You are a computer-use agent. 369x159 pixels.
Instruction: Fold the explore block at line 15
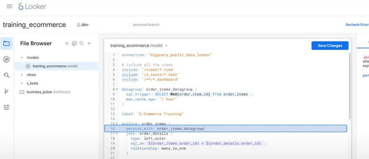pos(117,124)
